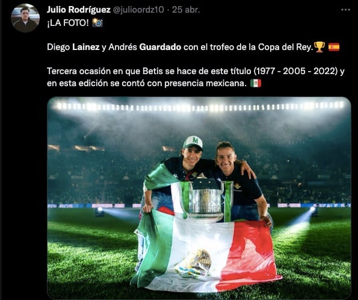The height and width of the screenshot is (300, 358).
Task: Open tweet permalink via "25 abr." date
Action: pos(186,10)
